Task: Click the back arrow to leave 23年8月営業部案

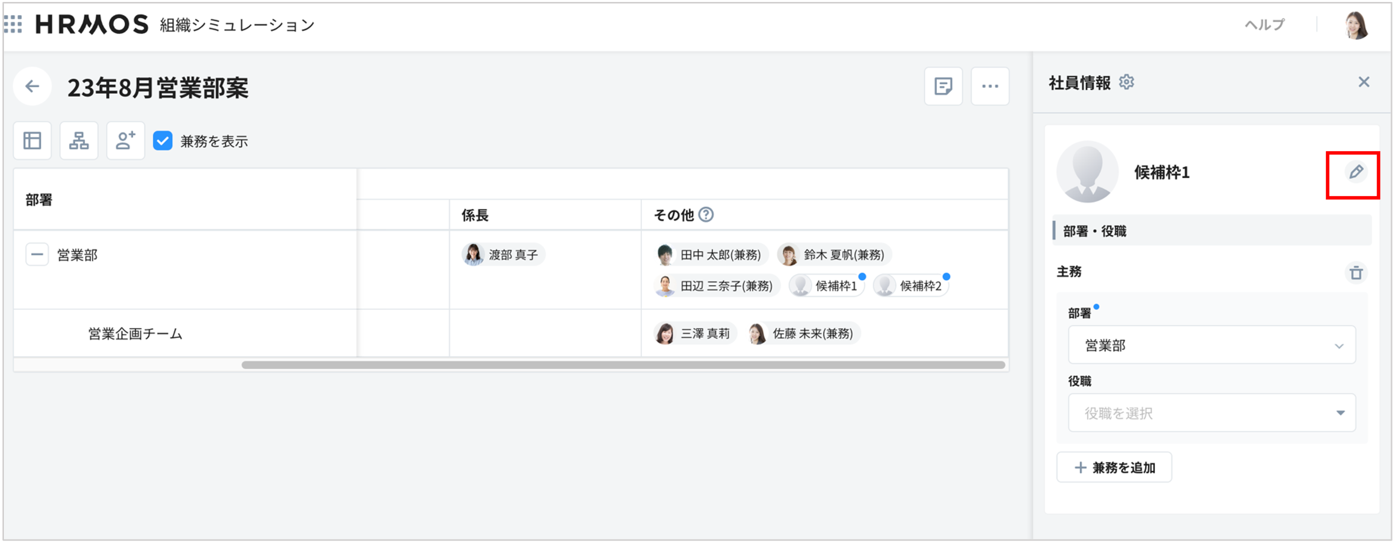Action: (x=32, y=86)
